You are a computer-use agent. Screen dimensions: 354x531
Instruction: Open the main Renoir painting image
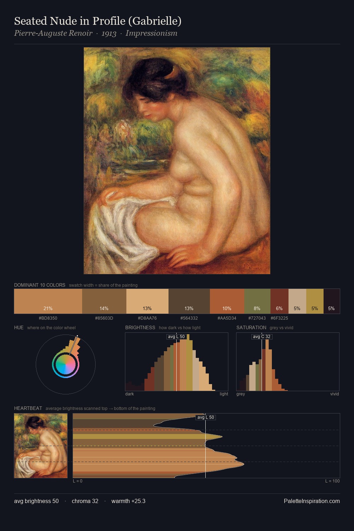tap(177, 161)
